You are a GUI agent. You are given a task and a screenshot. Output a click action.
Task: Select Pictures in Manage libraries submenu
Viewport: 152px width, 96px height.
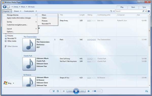click(48, 21)
